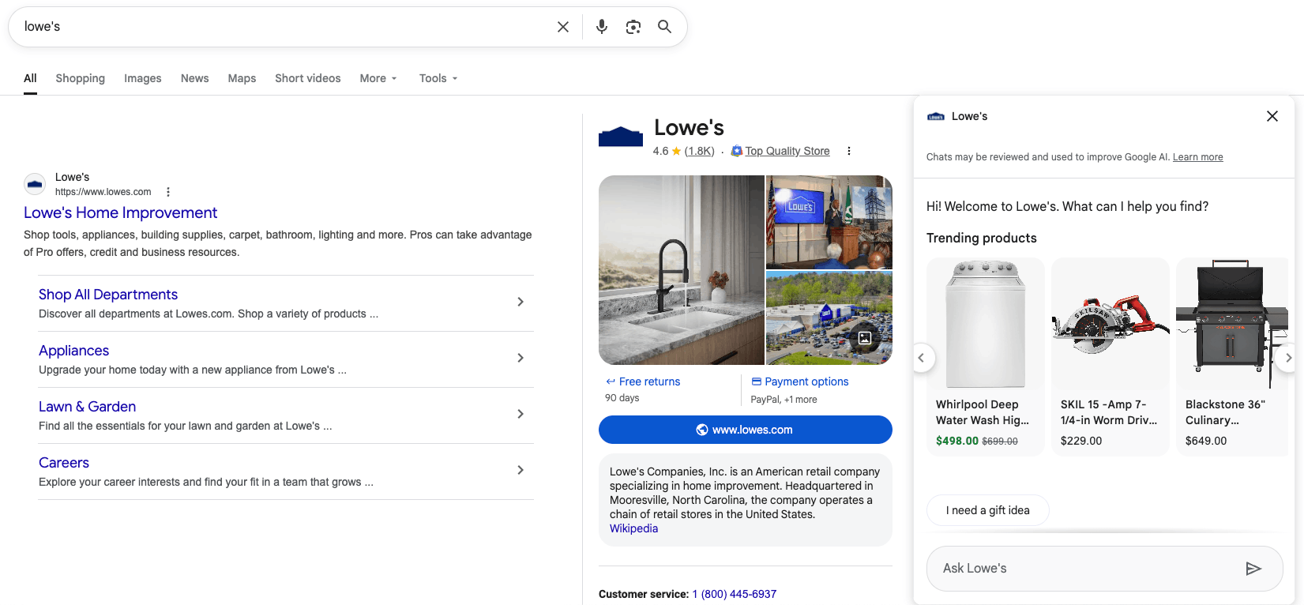1304x605 pixels.
Task: Open the Tools dropdown
Action: click(438, 78)
